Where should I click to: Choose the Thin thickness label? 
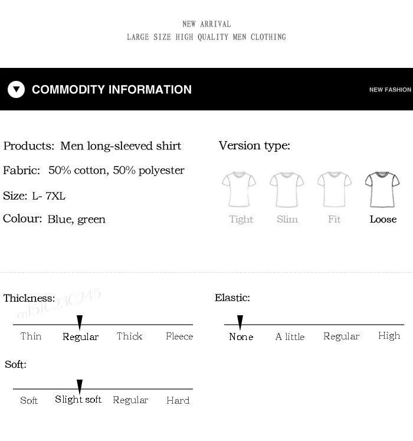click(x=31, y=336)
